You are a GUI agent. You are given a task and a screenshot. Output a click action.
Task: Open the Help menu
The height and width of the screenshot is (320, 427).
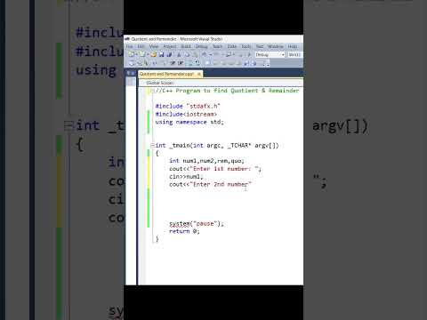tap(293, 46)
